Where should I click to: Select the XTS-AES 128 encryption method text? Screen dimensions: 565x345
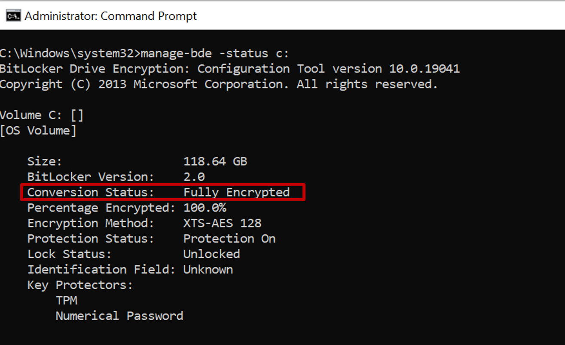click(223, 223)
